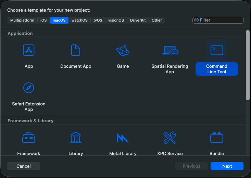The image size is (251, 178).
Task: Open the watchOS tab
Action: tap(79, 20)
